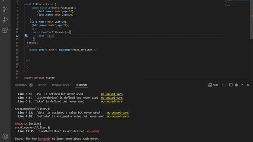
Task: Click 'Line 13:35:' in terminal output
Action: pos(26,131)
